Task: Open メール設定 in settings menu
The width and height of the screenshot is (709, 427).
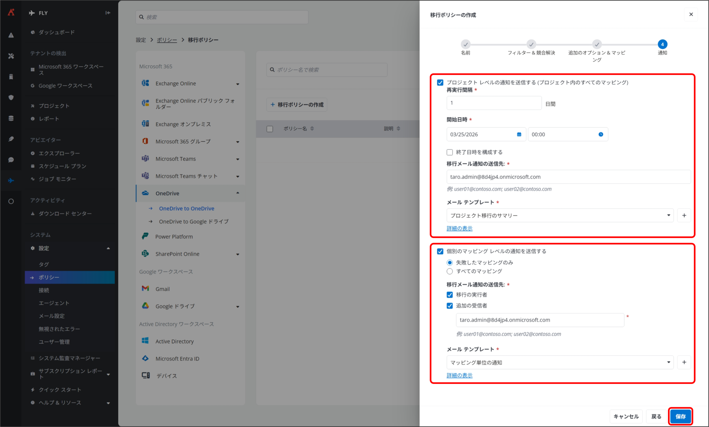Action: [x=52, y=316]
